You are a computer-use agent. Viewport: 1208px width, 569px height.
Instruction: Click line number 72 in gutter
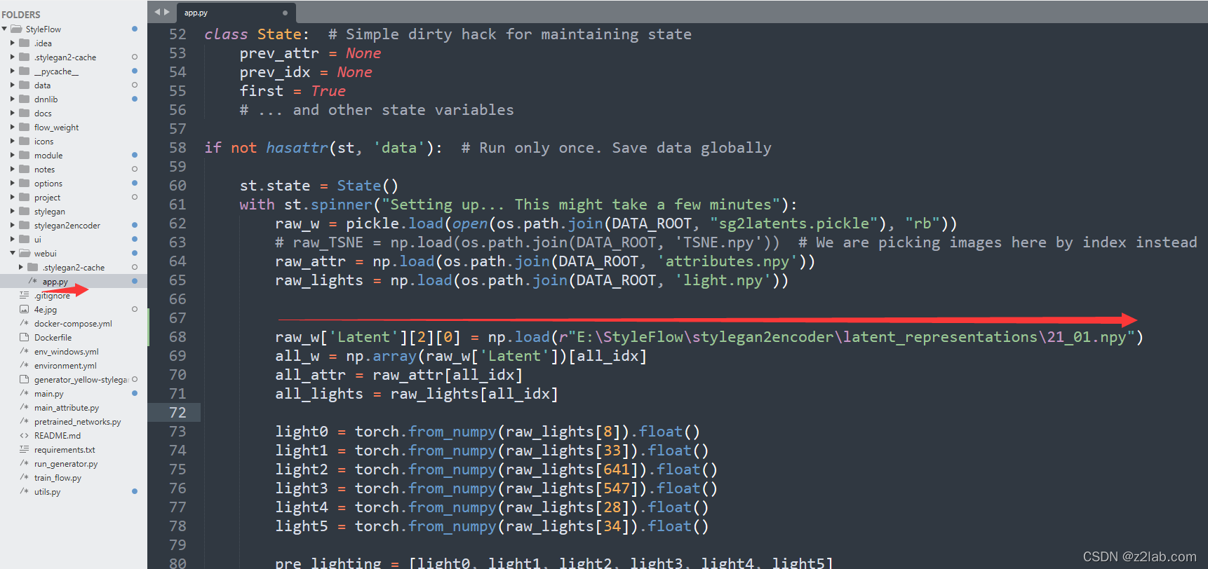(x=177, y=413)
